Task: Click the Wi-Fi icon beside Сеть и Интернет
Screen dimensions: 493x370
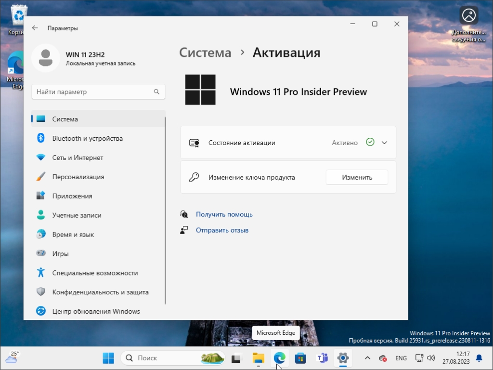Action: [x=41, y=158]
